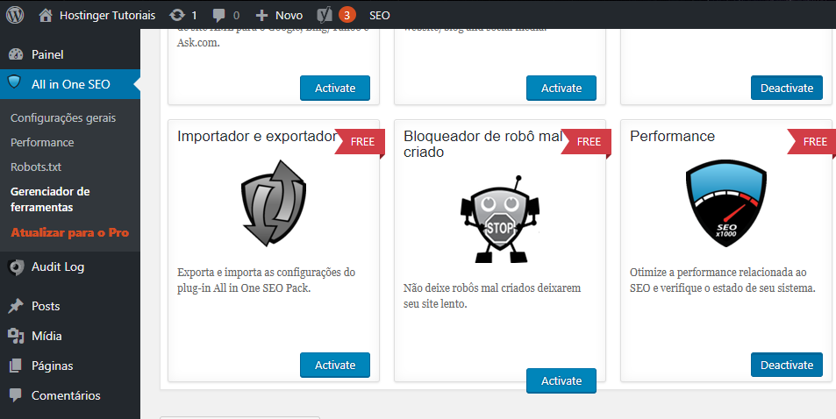Open the comments bubble icon in admin bar

(x=218, y=16)
